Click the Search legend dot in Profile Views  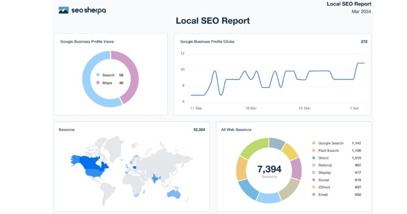coord(98,75)
